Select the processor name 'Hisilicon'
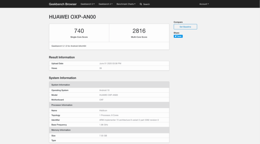The width and height of the screenshot is (260, 144). tap(103, 111)
